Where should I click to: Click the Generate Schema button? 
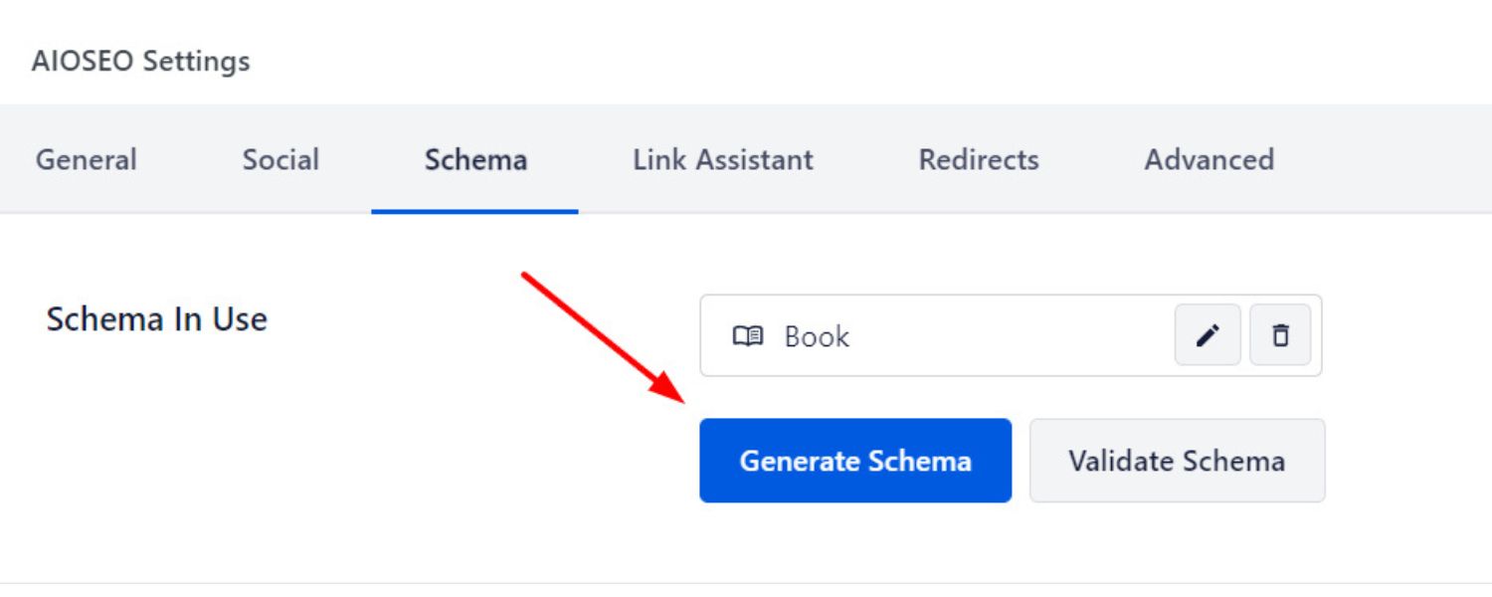pyautogui.click(x=855, y=461)
